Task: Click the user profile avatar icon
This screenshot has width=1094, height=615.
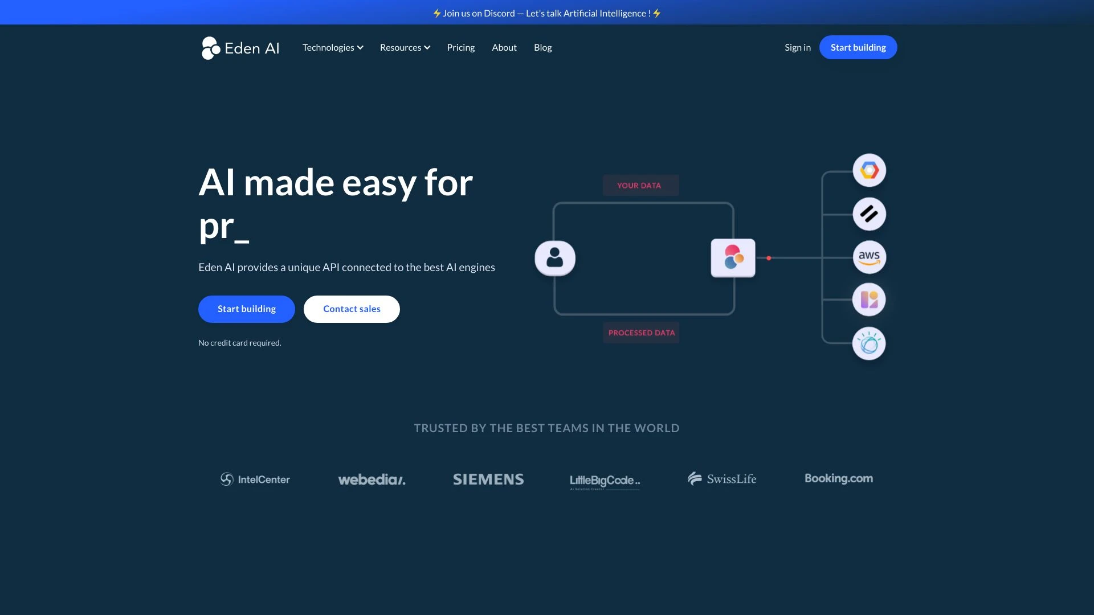Action: 554,259
